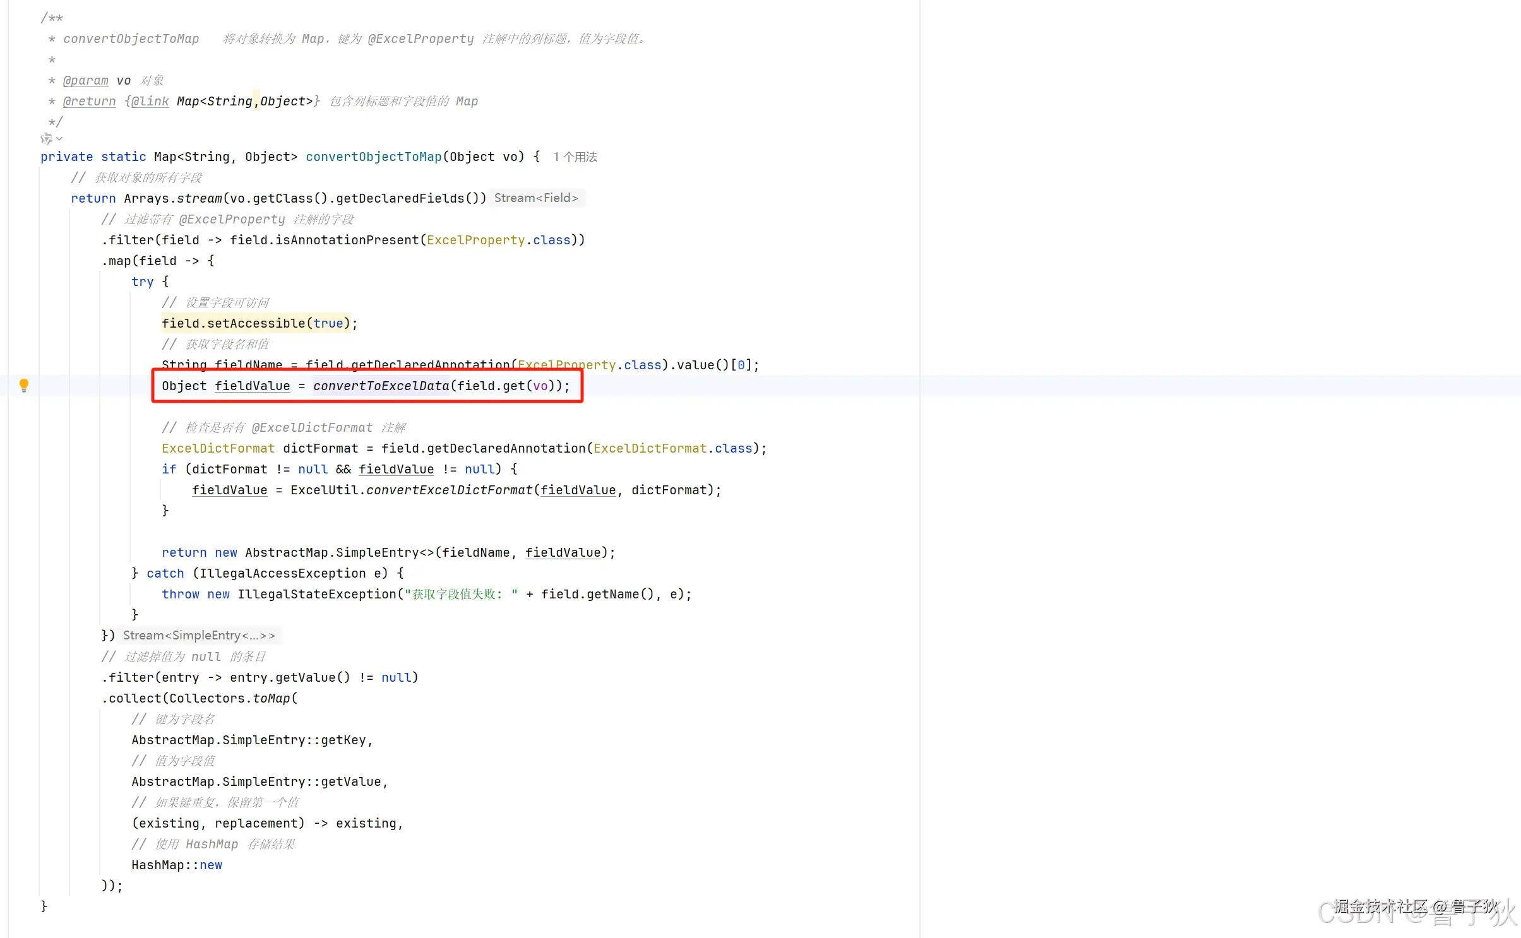
Task: Click the convertObjectToMap method name in its declaration
Action: tap(373, 157)
